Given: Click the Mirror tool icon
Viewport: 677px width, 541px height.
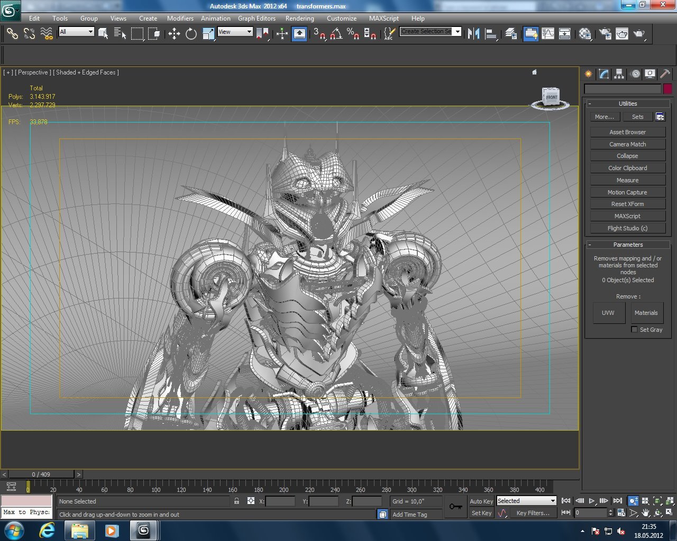Looking at the screenshot, I should pos(474,34).
